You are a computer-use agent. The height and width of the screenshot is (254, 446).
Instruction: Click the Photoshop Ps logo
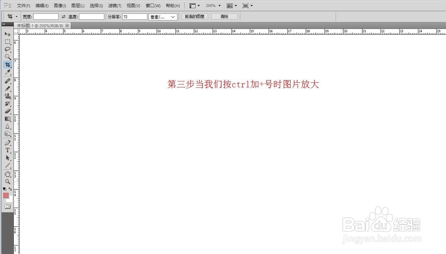pyautogui.click(x=8, y=5)
